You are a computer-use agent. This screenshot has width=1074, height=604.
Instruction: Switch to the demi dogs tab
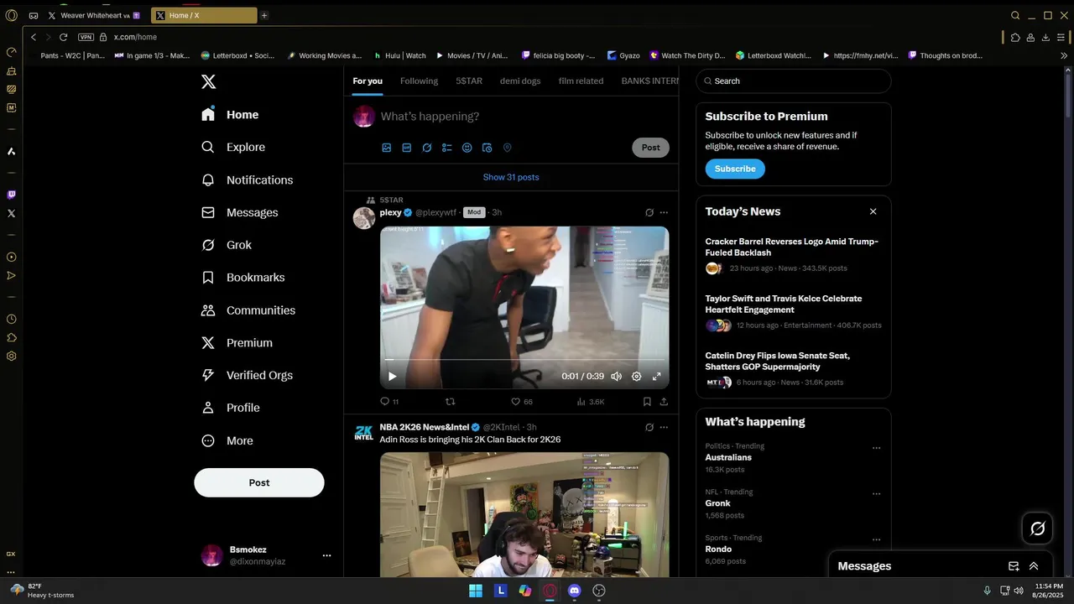click(x=520, y=81)
